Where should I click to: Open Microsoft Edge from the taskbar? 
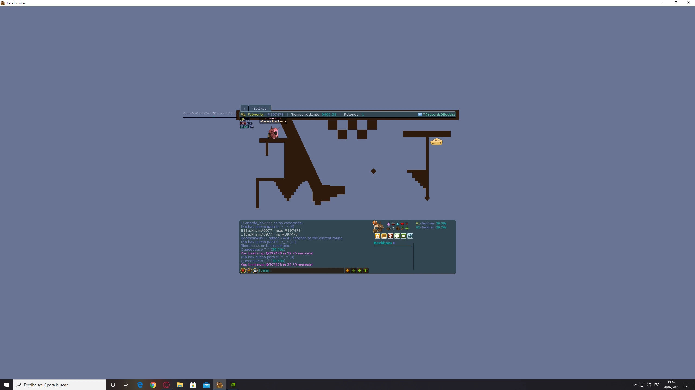tap(140, 385)
